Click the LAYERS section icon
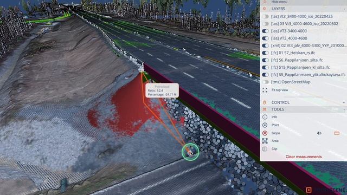This screenshot has width=347, height=195. [x=265, y=9]
